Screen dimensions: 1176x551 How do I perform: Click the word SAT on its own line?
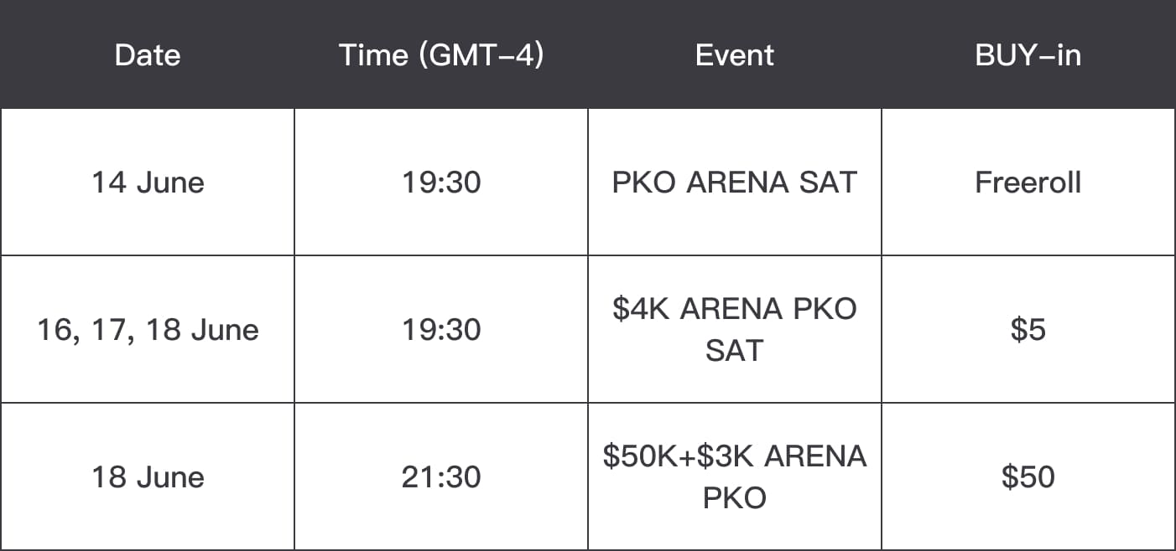735,351
